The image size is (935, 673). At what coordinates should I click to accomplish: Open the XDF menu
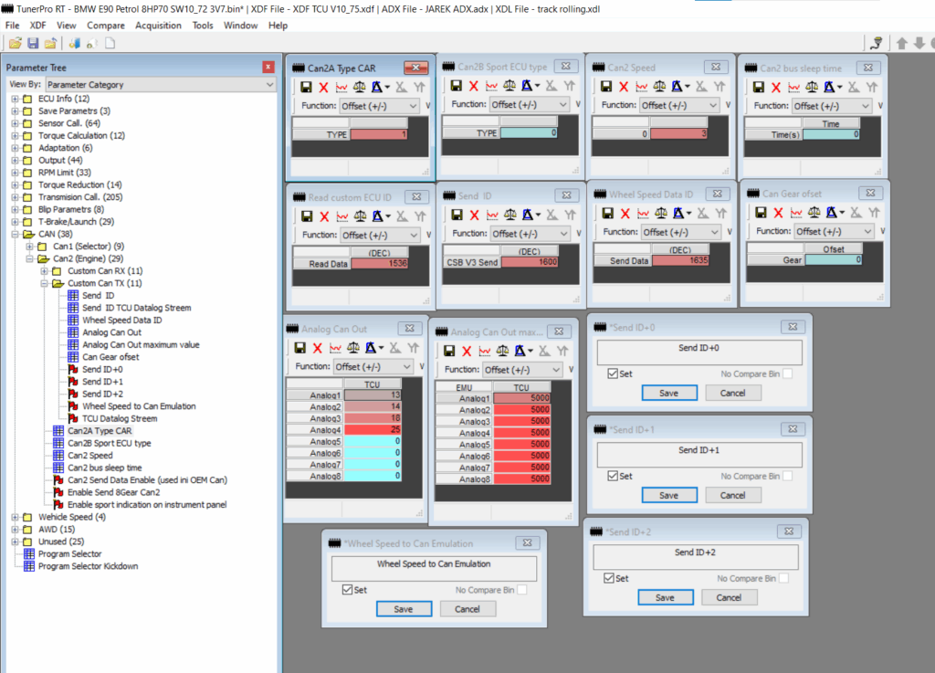pyautogui.click(x=37, y=26)
